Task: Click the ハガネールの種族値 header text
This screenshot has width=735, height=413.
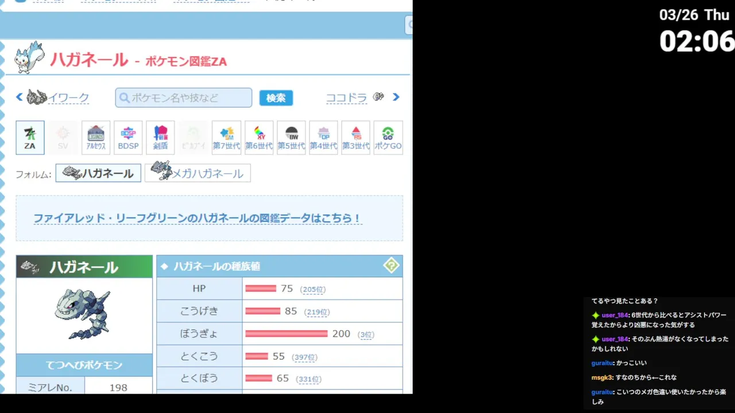Action: pyautogui.click(x=216, y=266)
